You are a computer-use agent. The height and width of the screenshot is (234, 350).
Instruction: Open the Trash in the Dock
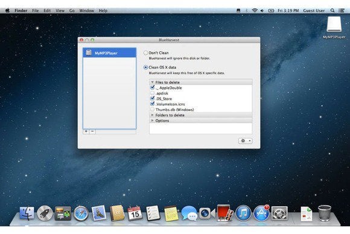324,213
